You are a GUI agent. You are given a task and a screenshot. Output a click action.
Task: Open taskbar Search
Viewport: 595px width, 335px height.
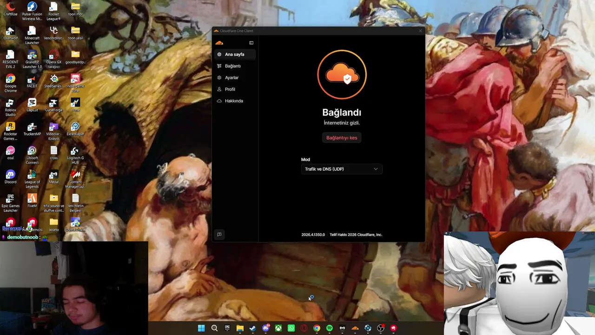pos(214,328)
